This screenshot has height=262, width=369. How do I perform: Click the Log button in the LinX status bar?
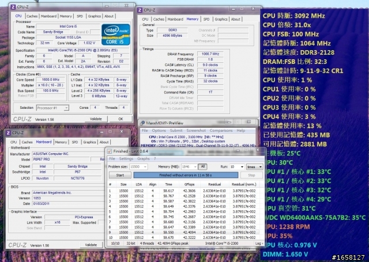tap(259, 244)
